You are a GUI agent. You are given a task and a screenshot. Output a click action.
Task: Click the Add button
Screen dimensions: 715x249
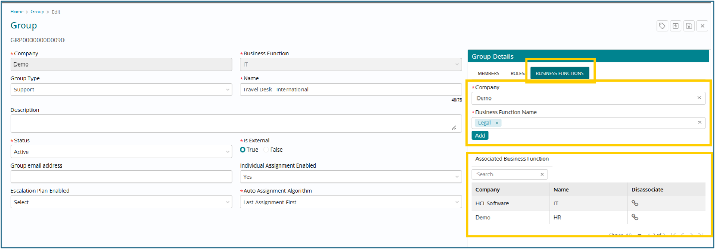[480, 136]
